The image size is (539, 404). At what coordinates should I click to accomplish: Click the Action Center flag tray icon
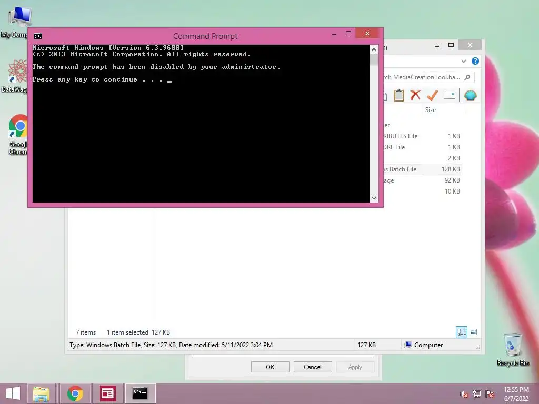490,394
